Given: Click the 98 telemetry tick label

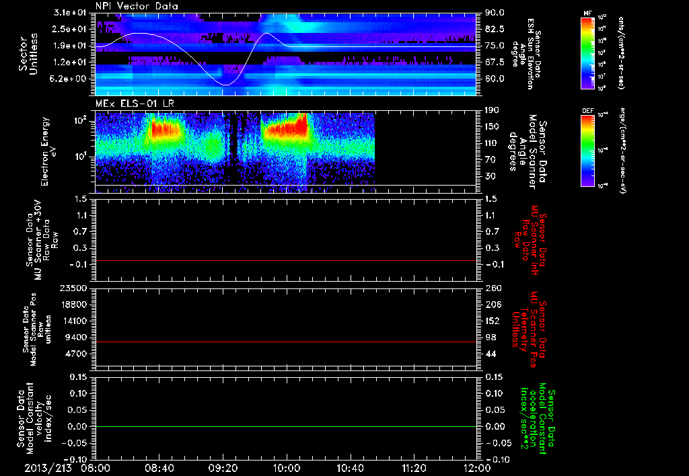Looking at the screenshot, I should pos(491,338).
